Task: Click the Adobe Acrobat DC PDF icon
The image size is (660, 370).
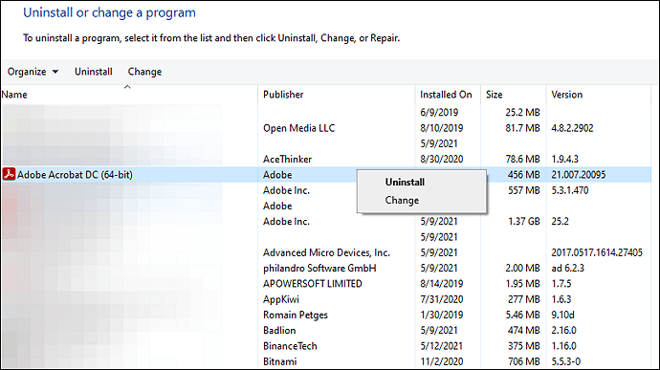Action: [9, 174]
